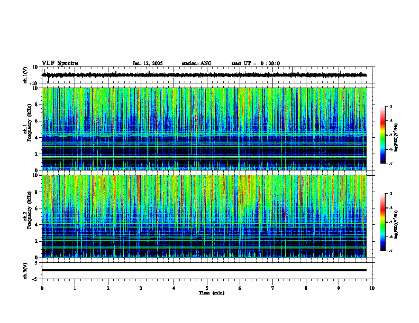Click time-axis tick label "8"
This screenshot has height=323, width=419.
[x=306, y=288]
